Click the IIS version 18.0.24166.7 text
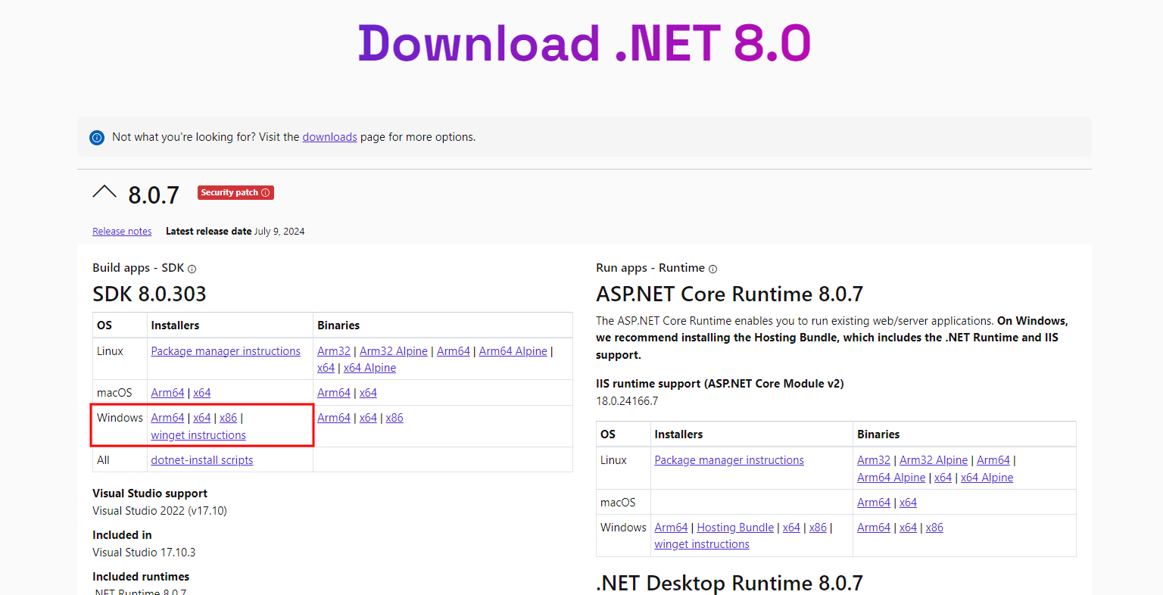The height and width of the screenshot is (595, 1163). point(627,401)
